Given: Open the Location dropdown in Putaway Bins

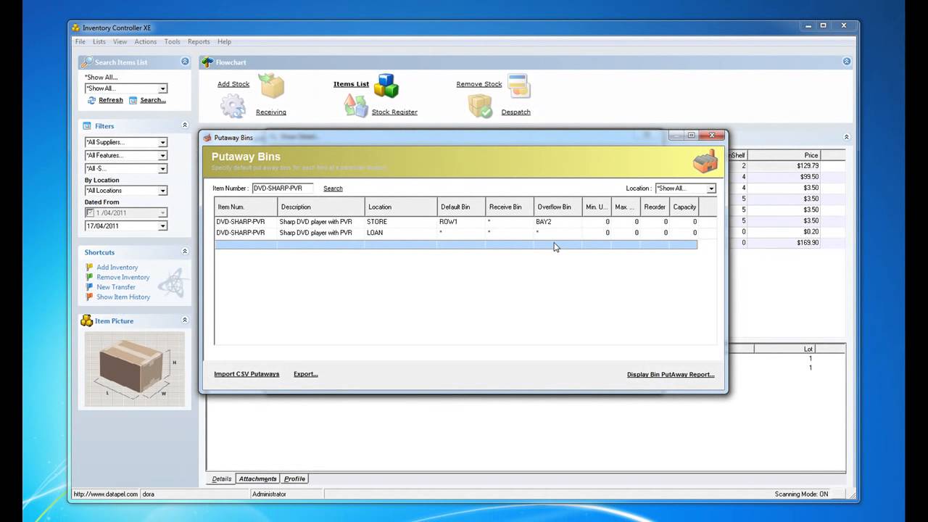Looking at the screenshot, I should 711,188.
